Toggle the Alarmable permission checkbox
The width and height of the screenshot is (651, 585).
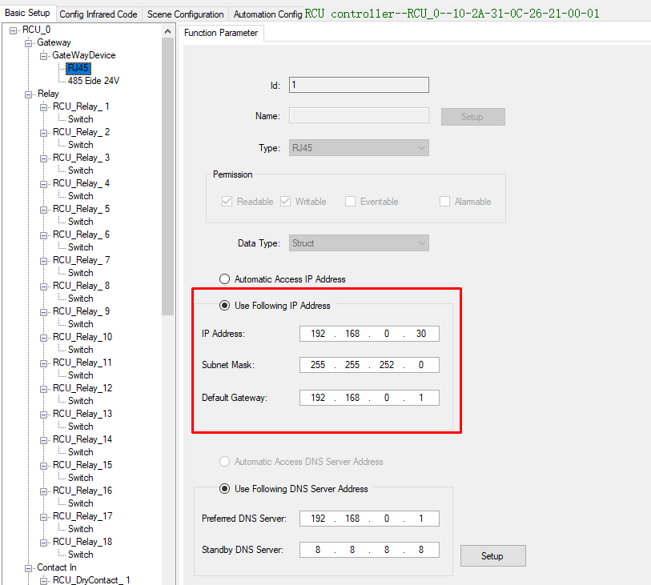click(x=444, y=202)
